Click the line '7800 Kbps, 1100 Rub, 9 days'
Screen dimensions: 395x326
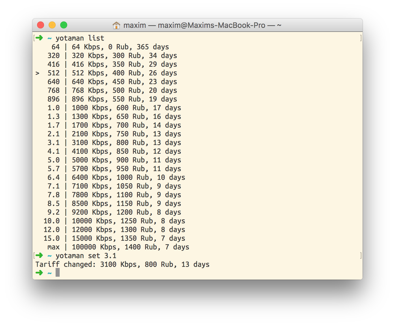coord(126,195)
